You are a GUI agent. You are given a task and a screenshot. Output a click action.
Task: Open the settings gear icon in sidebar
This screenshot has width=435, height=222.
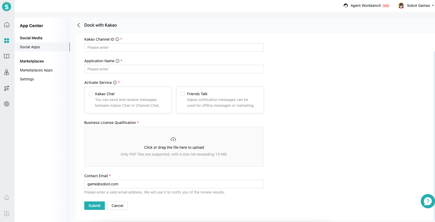(7, 104)
